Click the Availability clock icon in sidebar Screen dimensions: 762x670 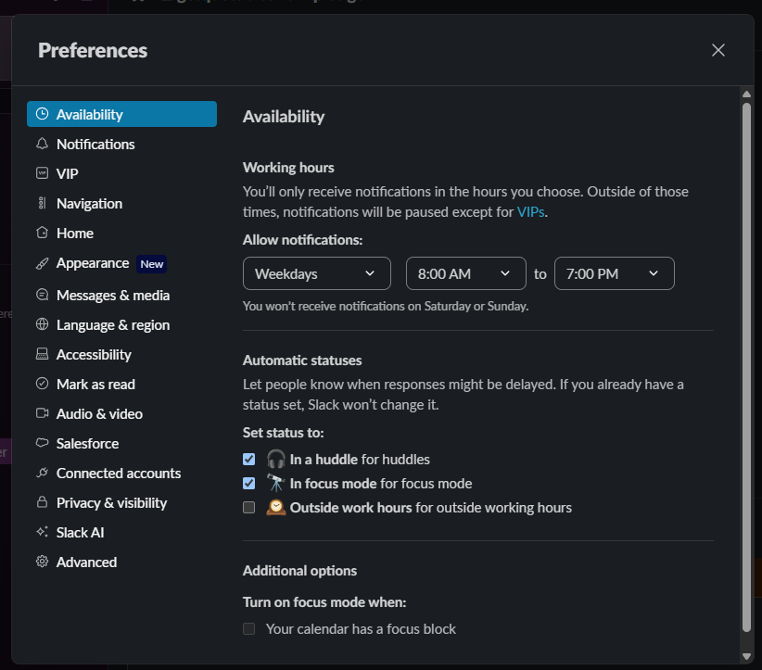43,114
